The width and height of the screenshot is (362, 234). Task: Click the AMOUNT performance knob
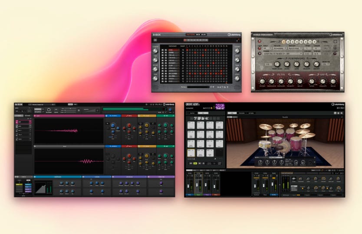coord(316,64)
